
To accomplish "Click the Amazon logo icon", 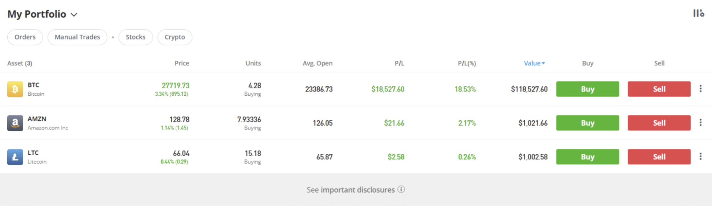I will (x=15, y=123).
